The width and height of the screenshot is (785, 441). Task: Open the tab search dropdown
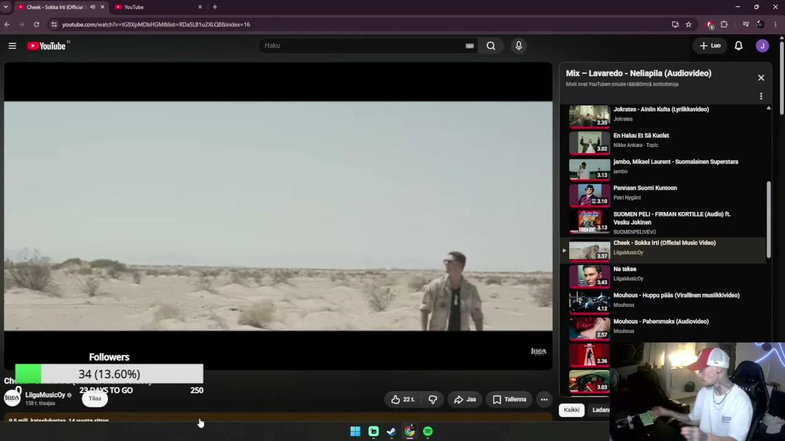point(6,7)
